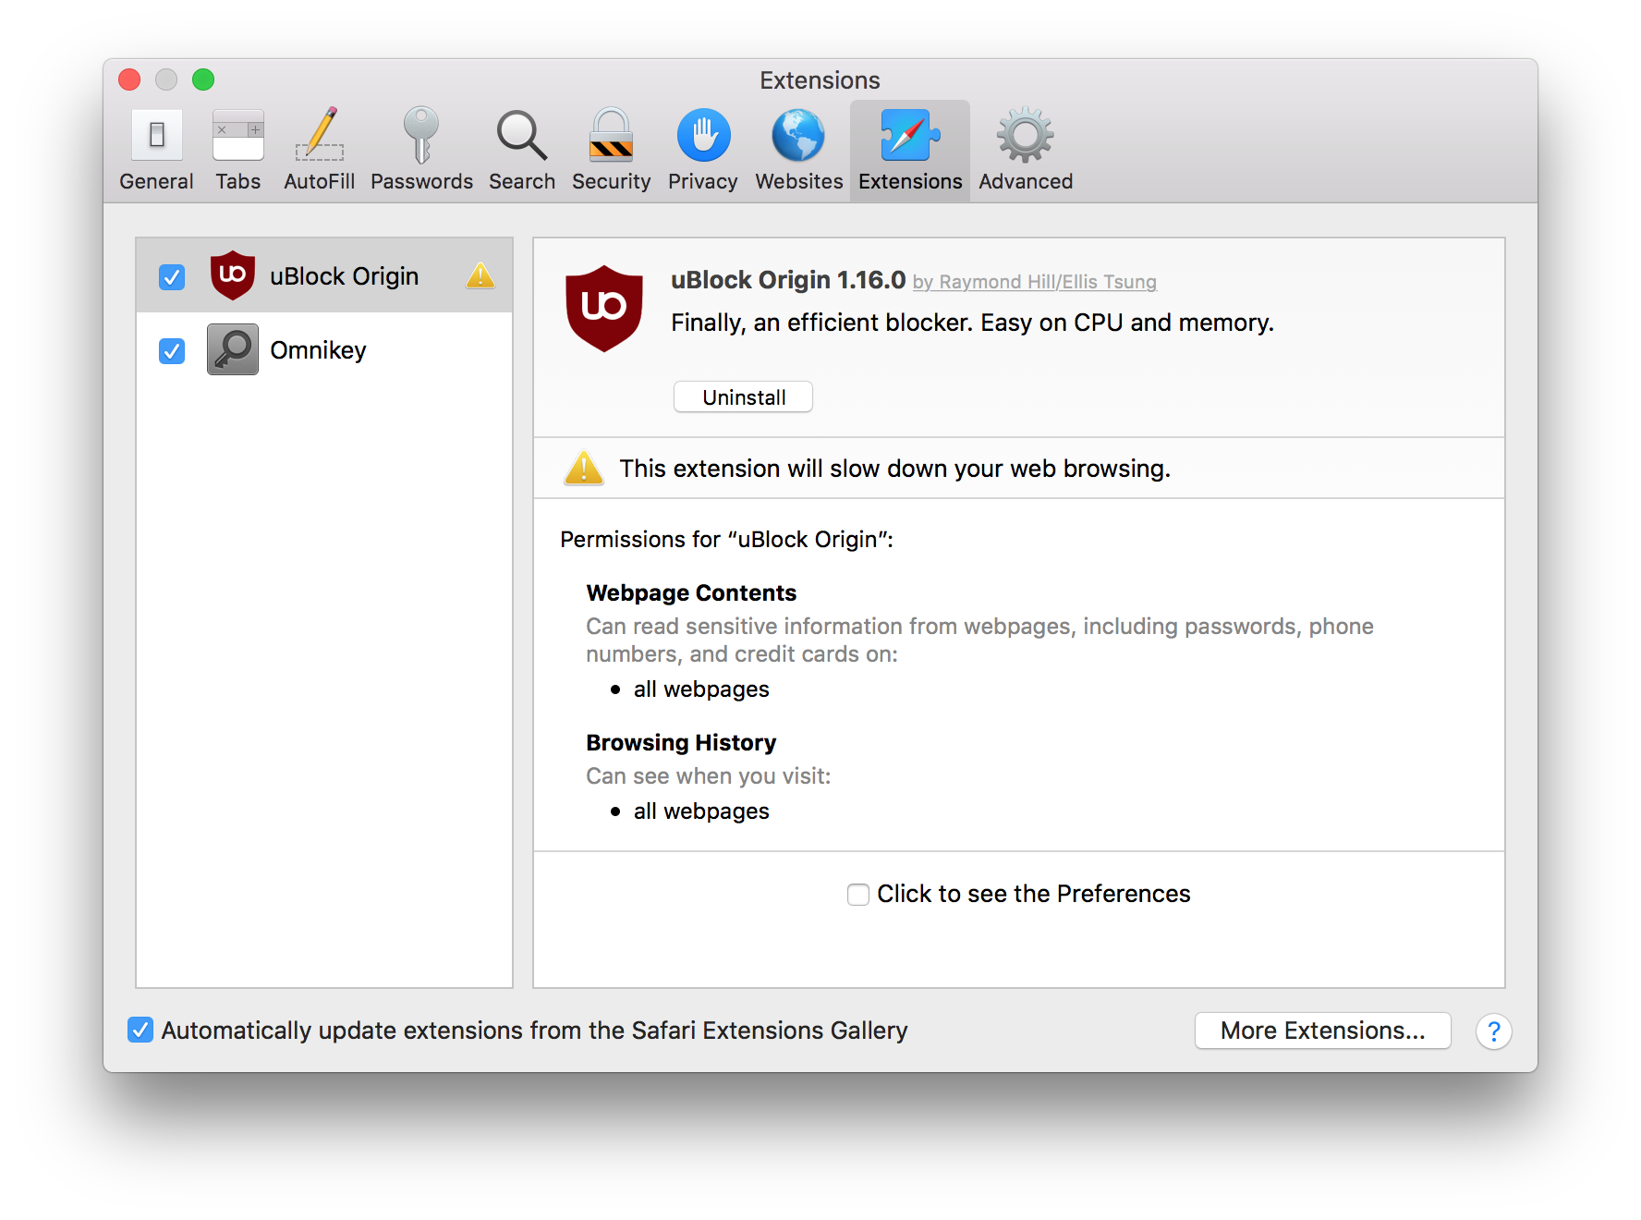Disable the uBlock Origin extension checkbox
Viewport: 1641px width, 1220px height.
[x=172, y=276]
